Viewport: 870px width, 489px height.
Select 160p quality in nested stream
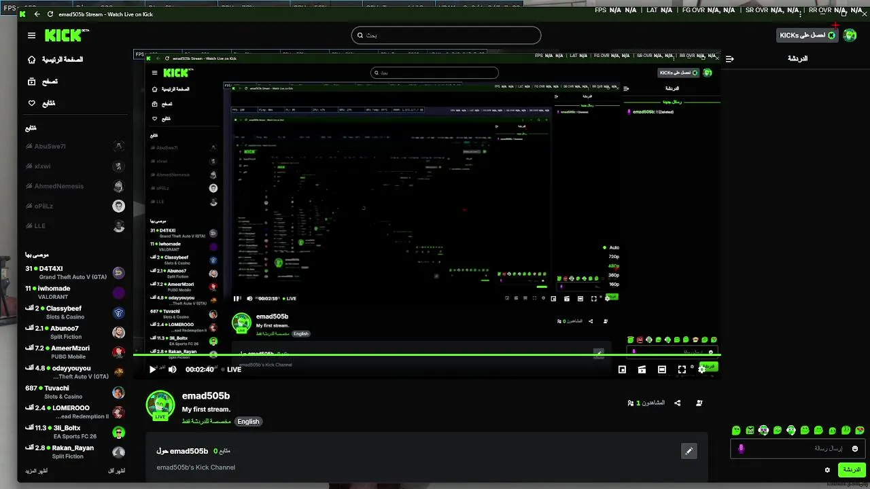click(x=614, y=284)
